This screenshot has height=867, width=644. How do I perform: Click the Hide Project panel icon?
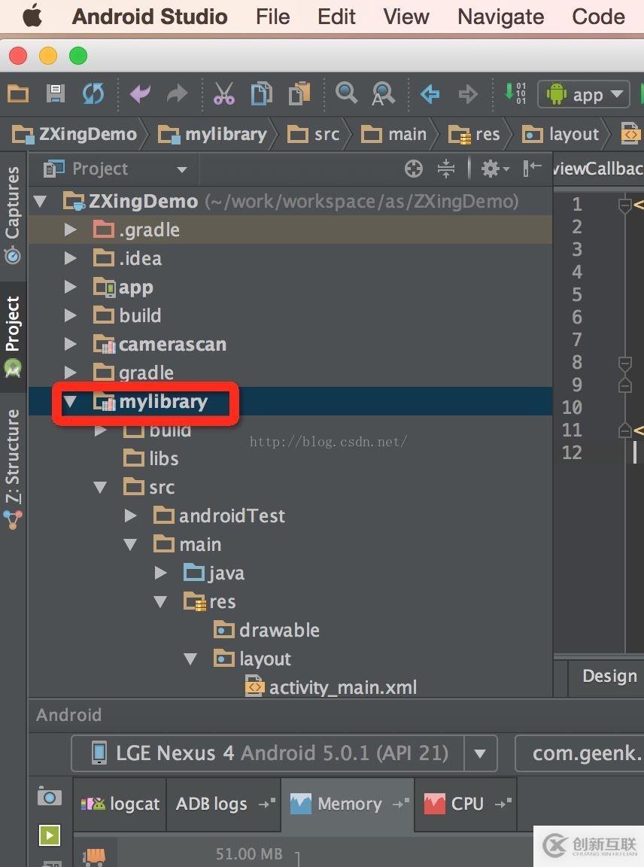[532, 168]
